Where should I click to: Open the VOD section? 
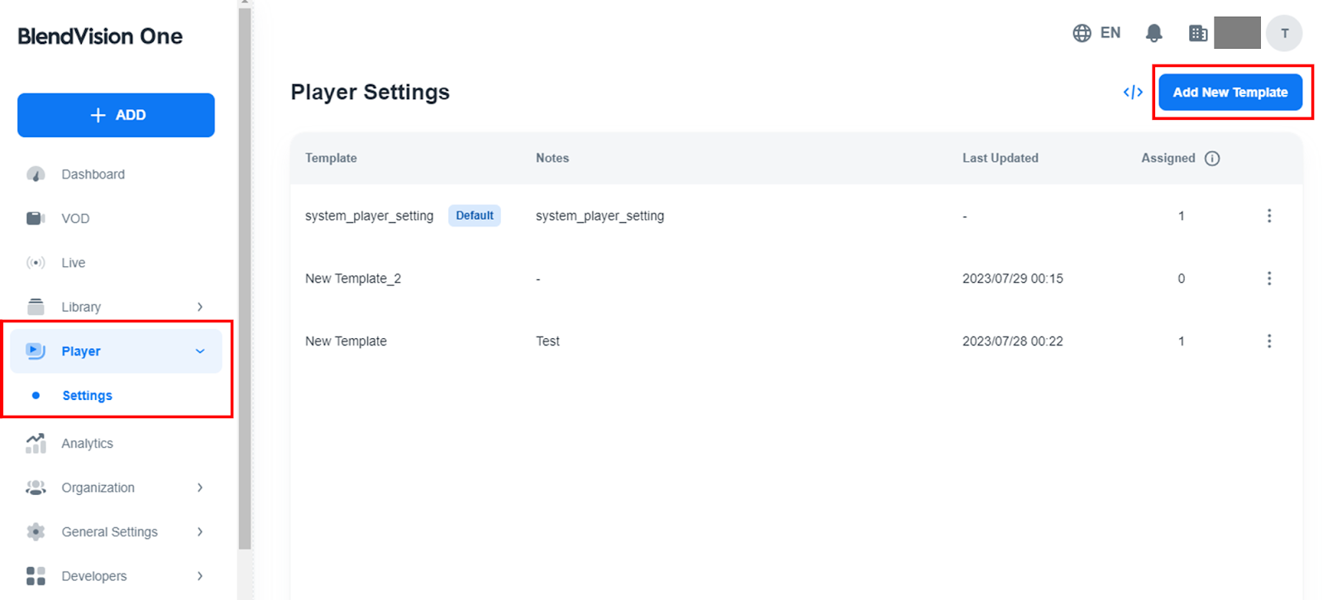[x=75, y=218]
